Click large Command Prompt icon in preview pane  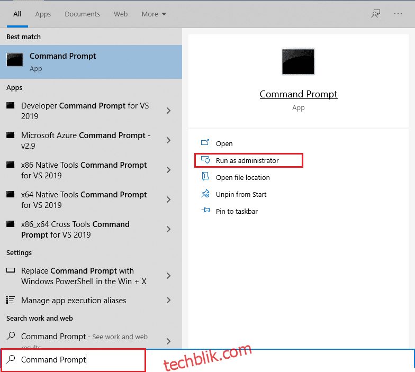298,61
